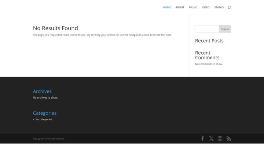Click the 'No Results Found' heading
Screen dimensions: 264x165
55,28
